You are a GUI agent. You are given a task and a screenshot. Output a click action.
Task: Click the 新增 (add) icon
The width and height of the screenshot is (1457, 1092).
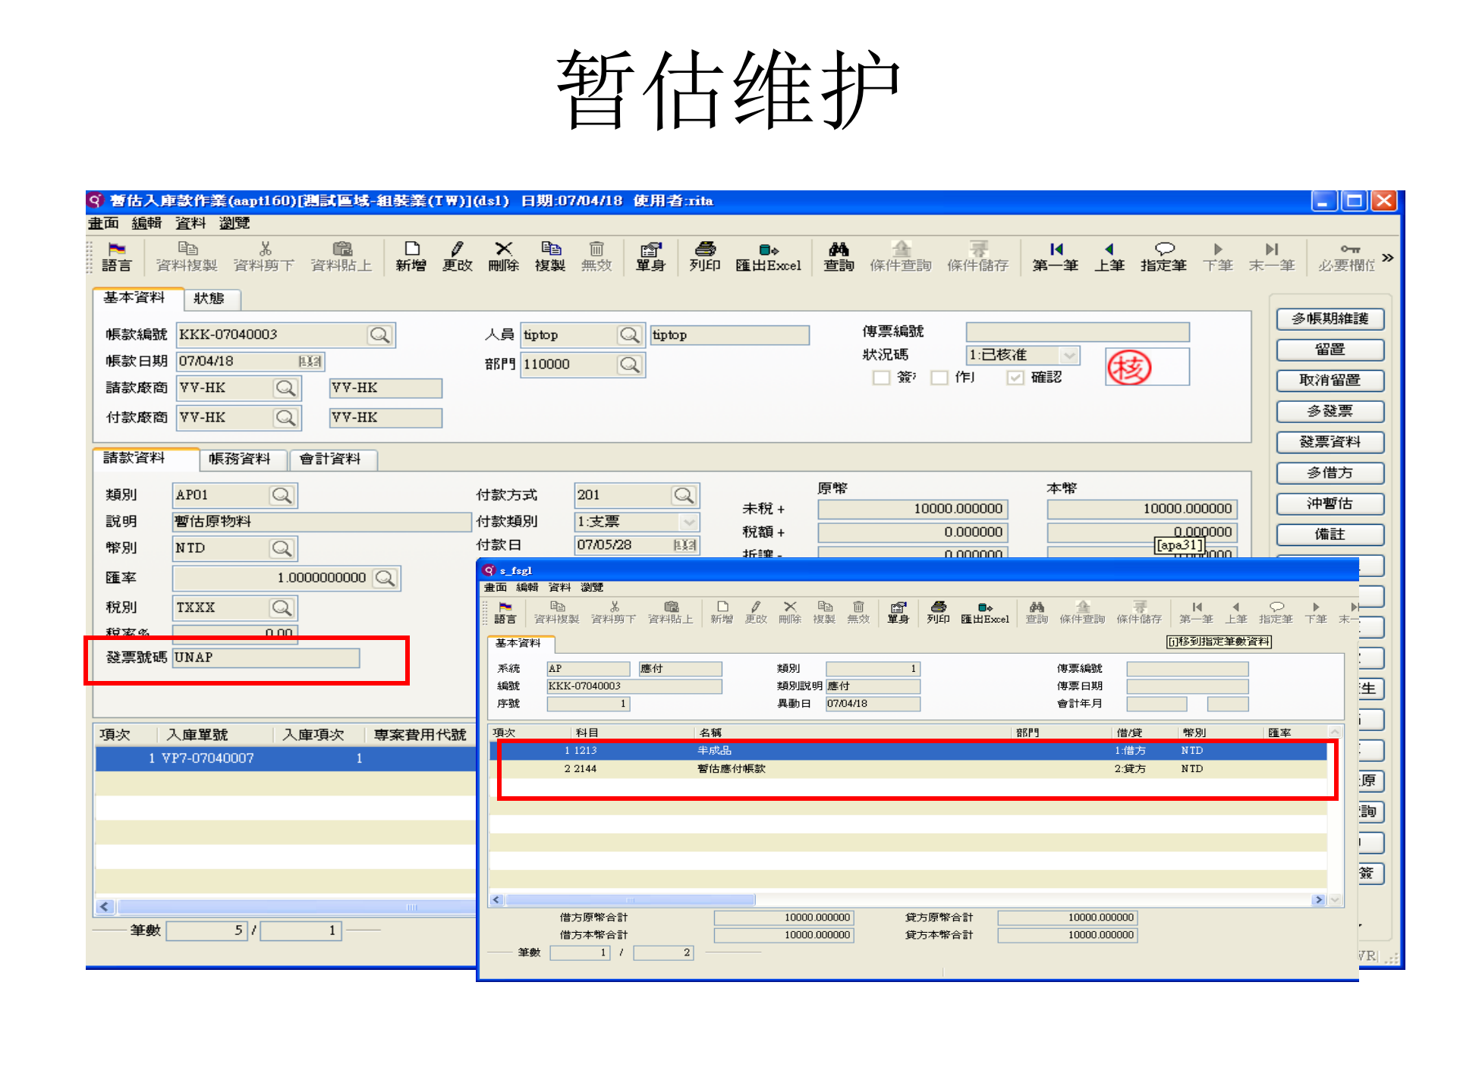[x=411, y=256]
